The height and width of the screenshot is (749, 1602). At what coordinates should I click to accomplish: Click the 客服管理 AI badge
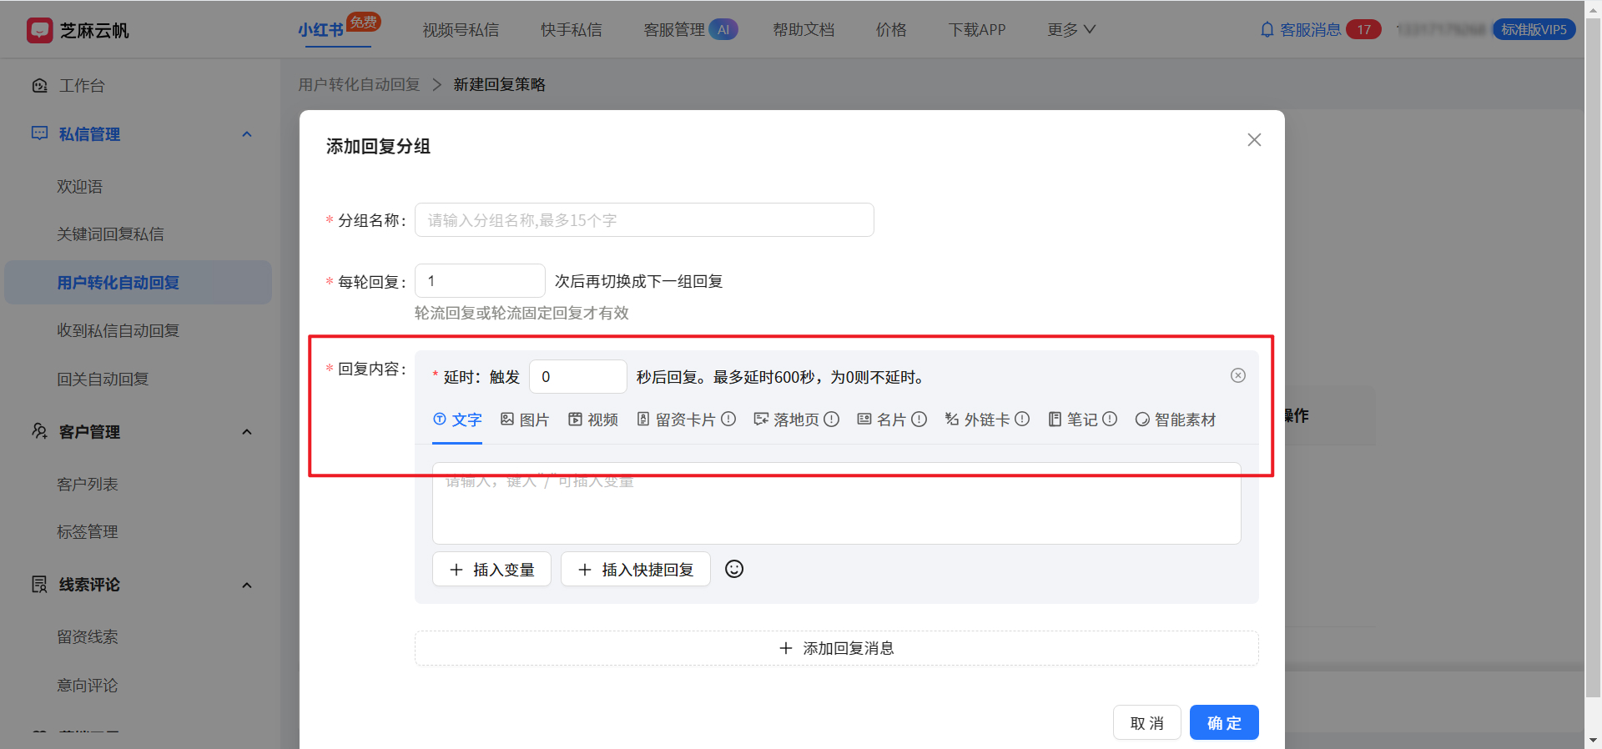(x=723, y=29)
